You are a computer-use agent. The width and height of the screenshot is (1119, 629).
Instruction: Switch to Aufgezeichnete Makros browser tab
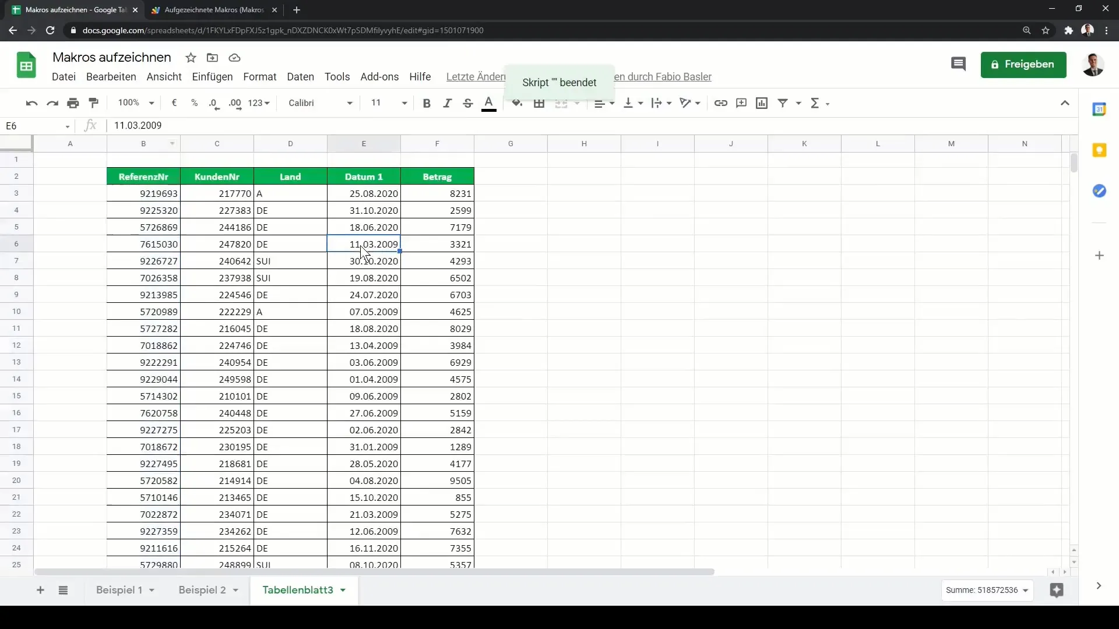click(213, 10)
